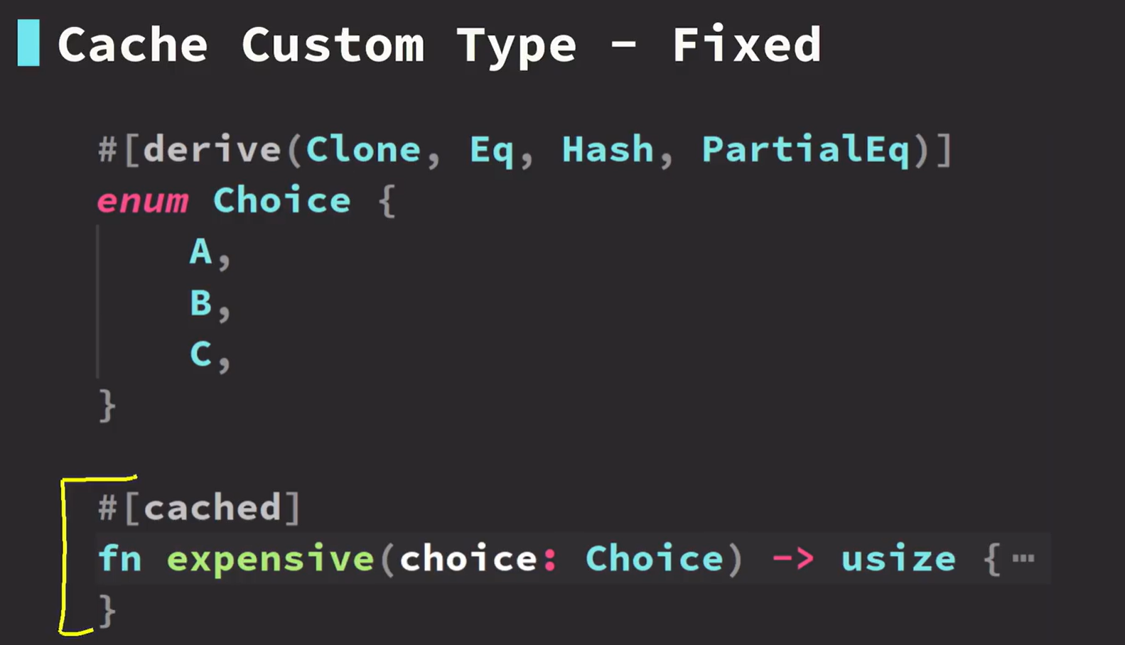Click the 'Hash' trait name
The width and height of the screenshot is (1125, 645).
point(608,150)
